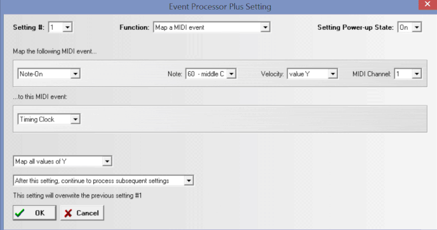Click the Cancel button
The image size is (437, 230).
tap(82, 213)
